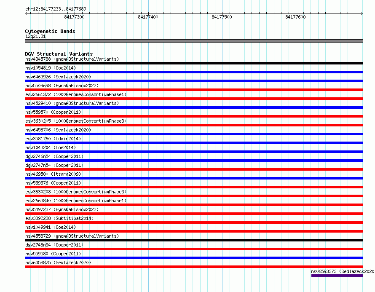
Task: Open variant nsv6593373 (Sedlazeck2020)
Action: pos(343,271)
